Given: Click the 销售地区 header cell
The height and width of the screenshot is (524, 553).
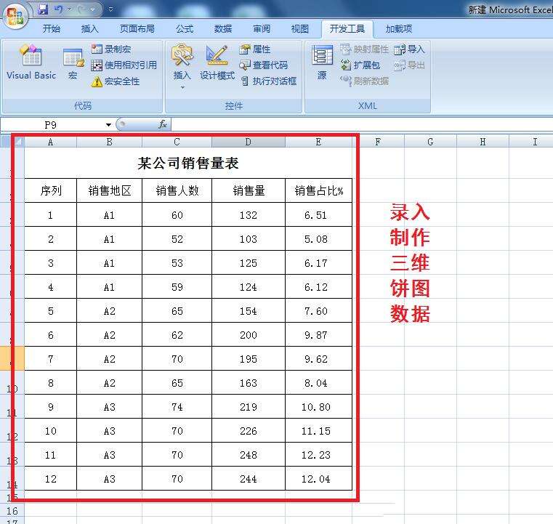Looking at the screenshot, I should [x=109, y=190].
